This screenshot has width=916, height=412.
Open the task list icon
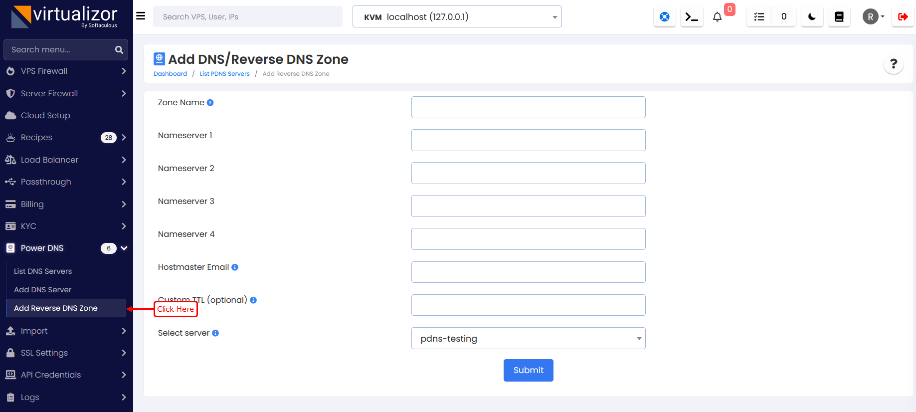[758, 17]
